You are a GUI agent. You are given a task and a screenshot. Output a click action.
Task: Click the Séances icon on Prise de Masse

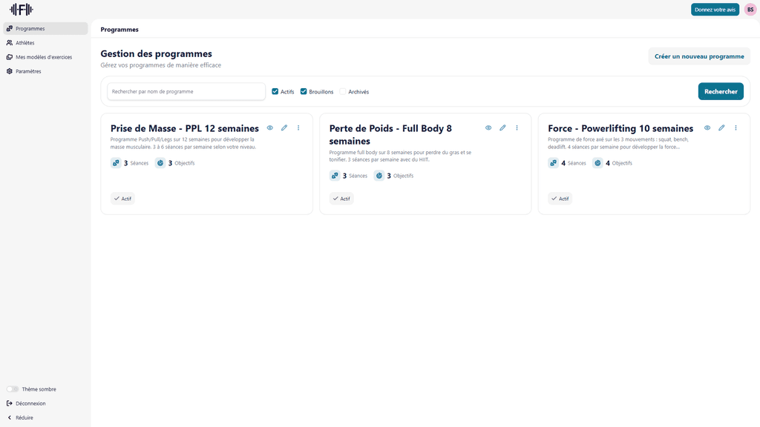tap(116, 163)
